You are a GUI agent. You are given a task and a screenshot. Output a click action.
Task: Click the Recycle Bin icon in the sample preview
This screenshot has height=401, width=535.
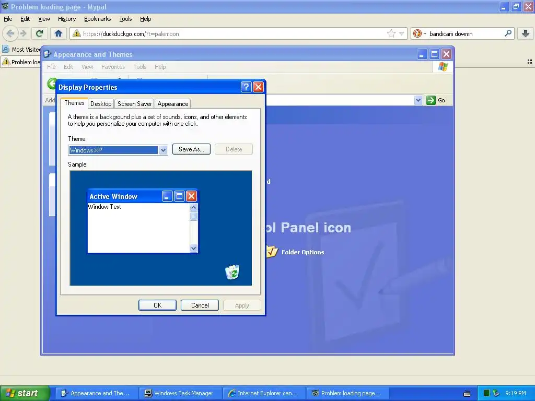point(232,272)
